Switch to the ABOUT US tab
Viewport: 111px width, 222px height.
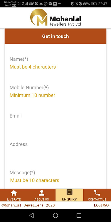coord(42,195)
